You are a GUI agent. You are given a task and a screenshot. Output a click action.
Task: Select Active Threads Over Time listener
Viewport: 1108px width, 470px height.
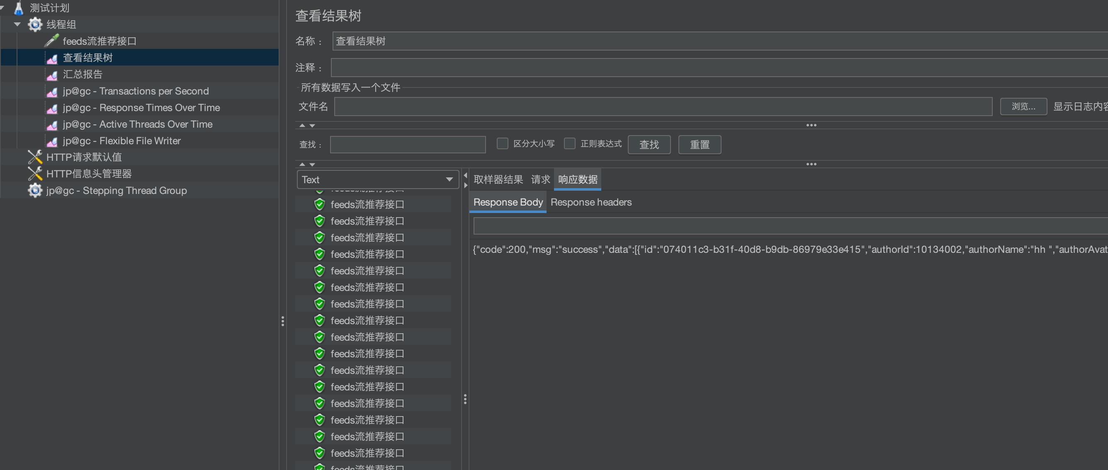(137, 124)
